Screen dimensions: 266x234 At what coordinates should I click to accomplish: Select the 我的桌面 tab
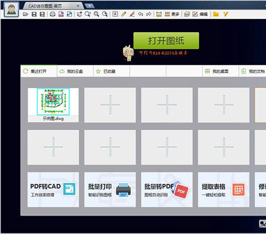[x=221, y=71]
